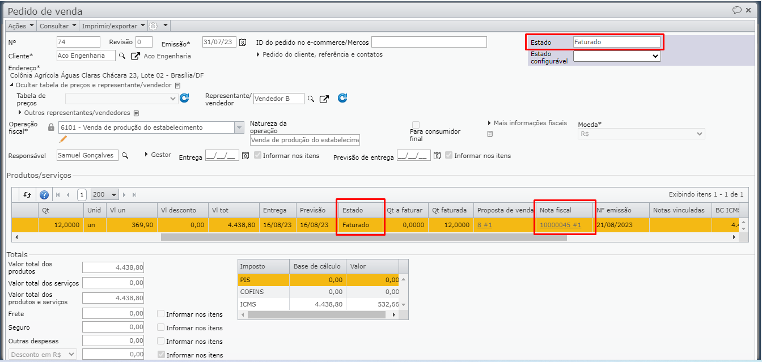The height and width of the screenshot is (362, 762).
Task: Select the COFINS row in tax table
Action: coord(318,292)
